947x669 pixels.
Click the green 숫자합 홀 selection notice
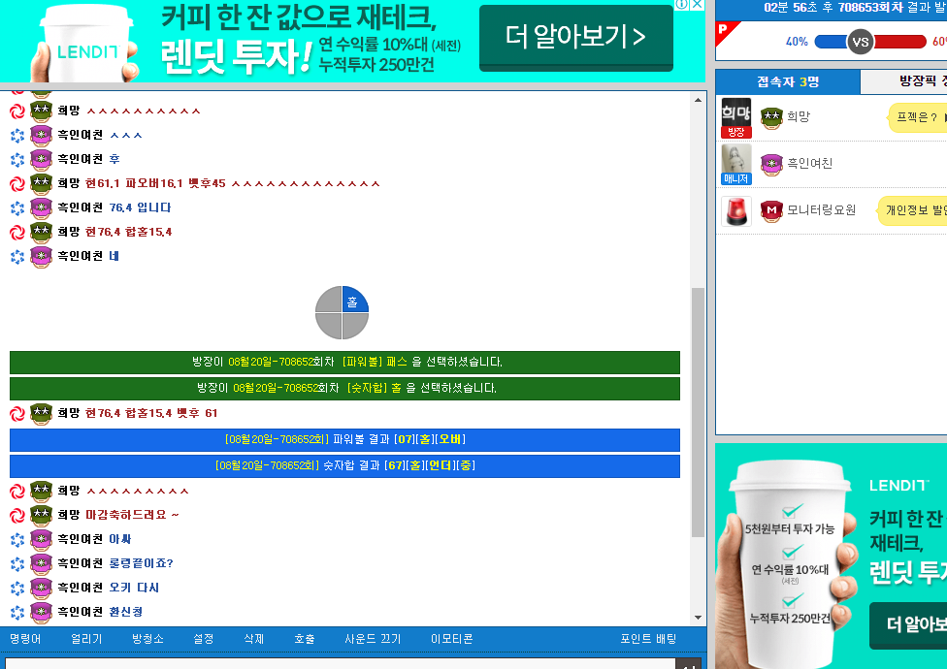[344, 389]
